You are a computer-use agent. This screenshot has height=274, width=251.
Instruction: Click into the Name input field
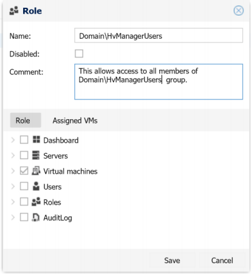(159, 36)
